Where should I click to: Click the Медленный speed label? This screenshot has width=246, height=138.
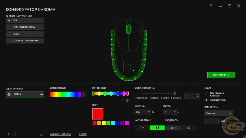click(x=142, y=98)
